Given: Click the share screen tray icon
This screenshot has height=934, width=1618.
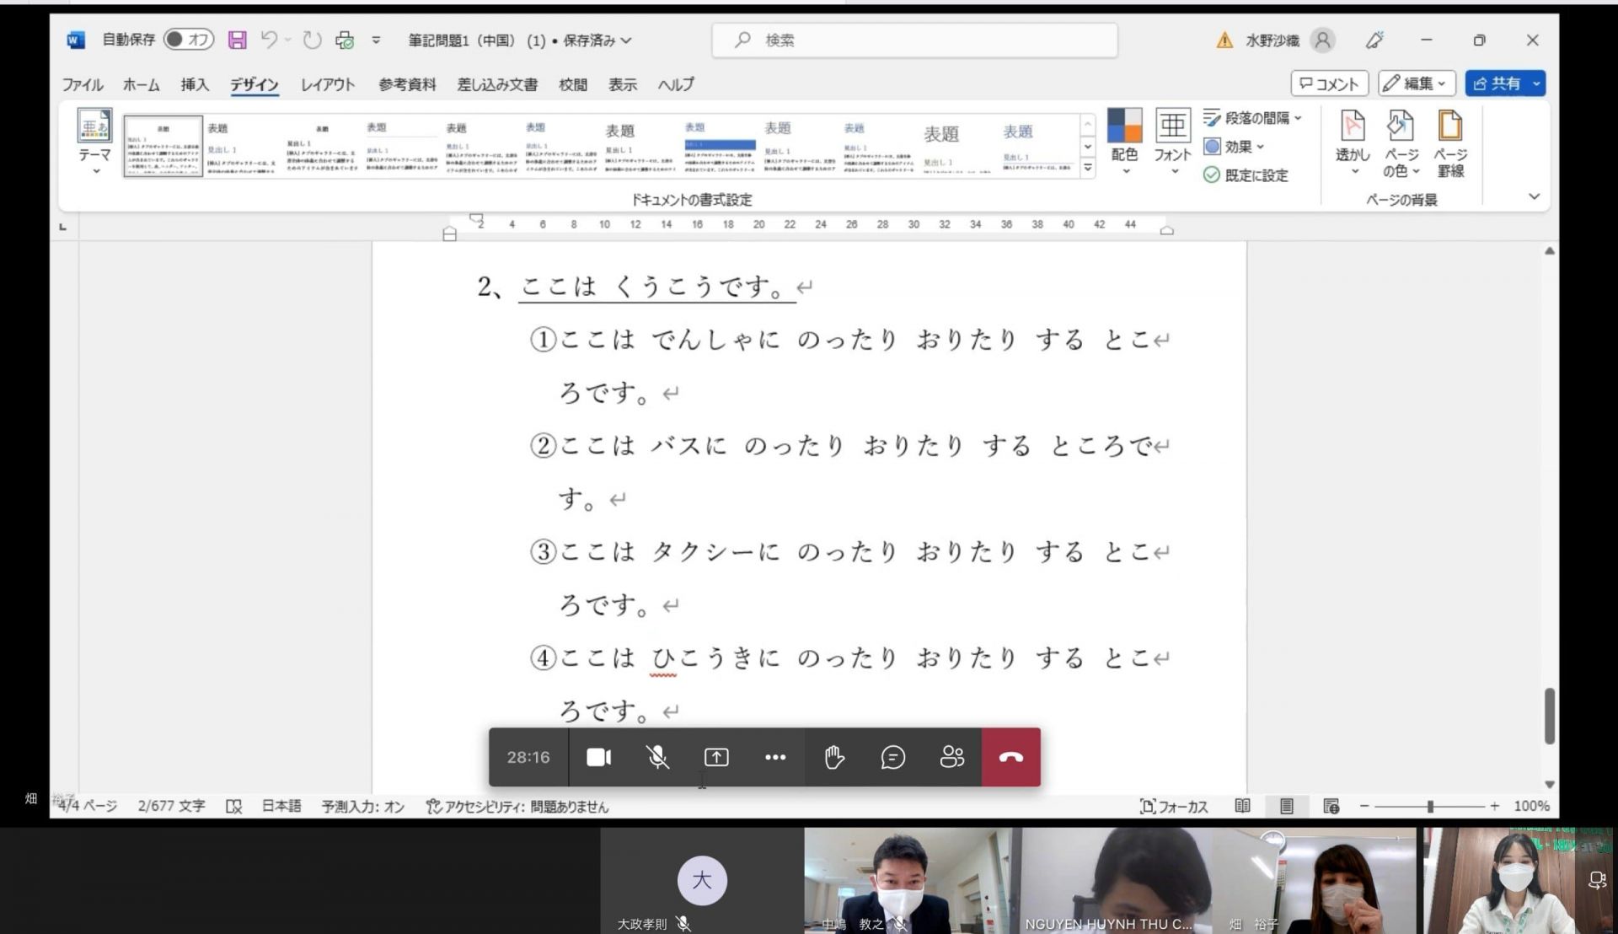Looking at the screenshot, I should tap(716, 757).
